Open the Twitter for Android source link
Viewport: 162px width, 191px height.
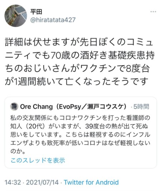(x=91, y=182)
